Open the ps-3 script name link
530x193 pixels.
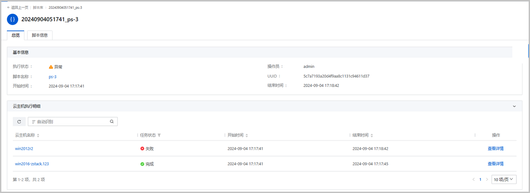click(x=53, y=76)
